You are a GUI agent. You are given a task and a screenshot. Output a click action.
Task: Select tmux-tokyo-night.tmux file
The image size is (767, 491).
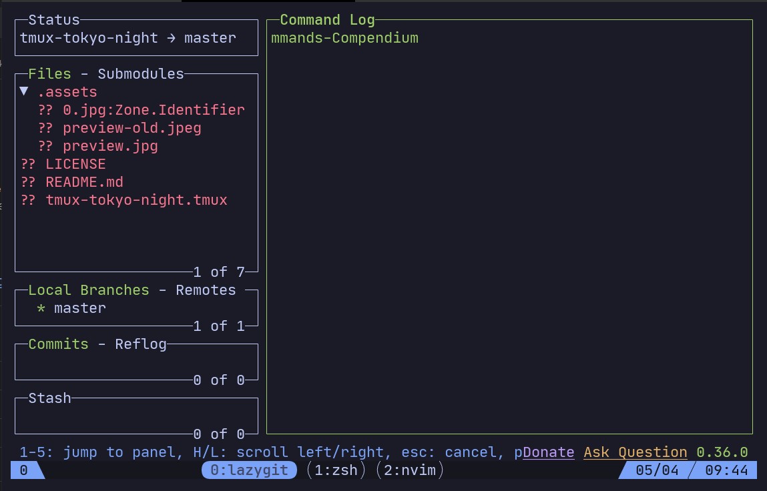click(x=136, y=200)
